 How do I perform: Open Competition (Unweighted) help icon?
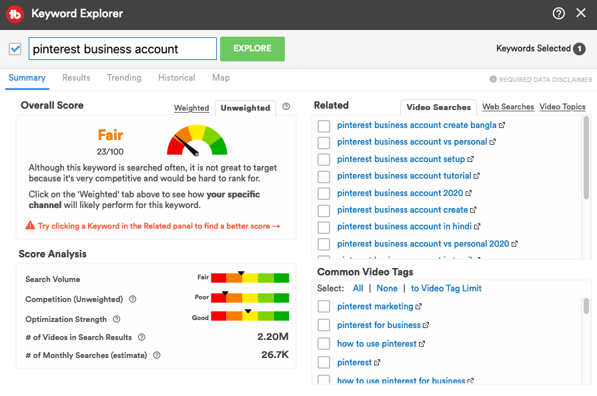pyautogui.click(x=133, y=299)
